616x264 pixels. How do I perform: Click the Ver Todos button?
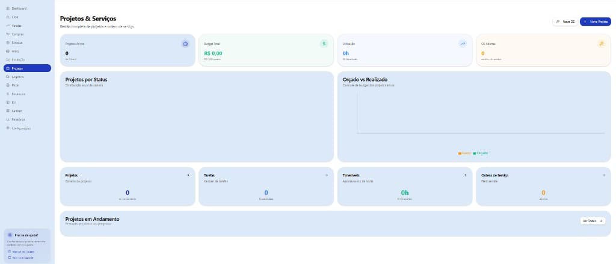coord(593,221)
